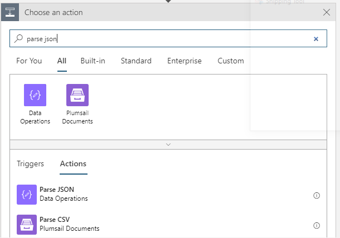The width and height of the screenshot is (340, 238).
Task: Click the parse json search field
Action: (x=167, y=39)
